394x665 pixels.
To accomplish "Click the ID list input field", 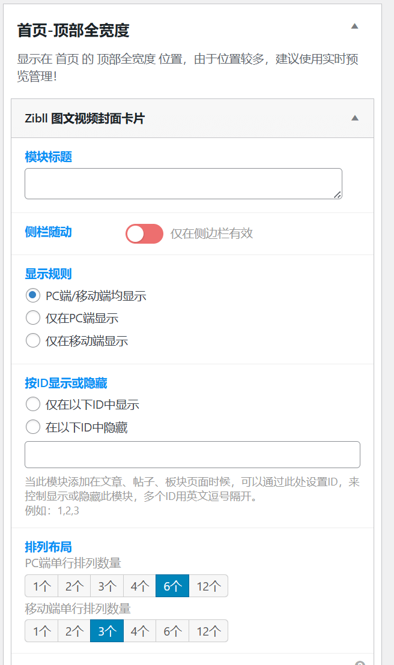I will pos(192,455).
